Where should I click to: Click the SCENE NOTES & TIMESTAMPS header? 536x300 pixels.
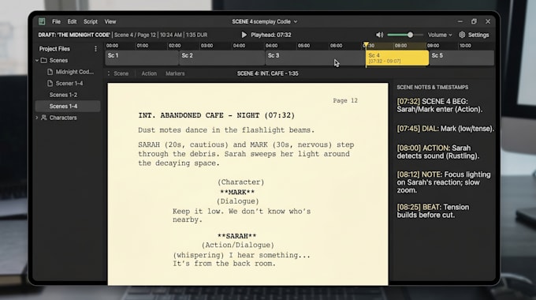tap(433, 88)
